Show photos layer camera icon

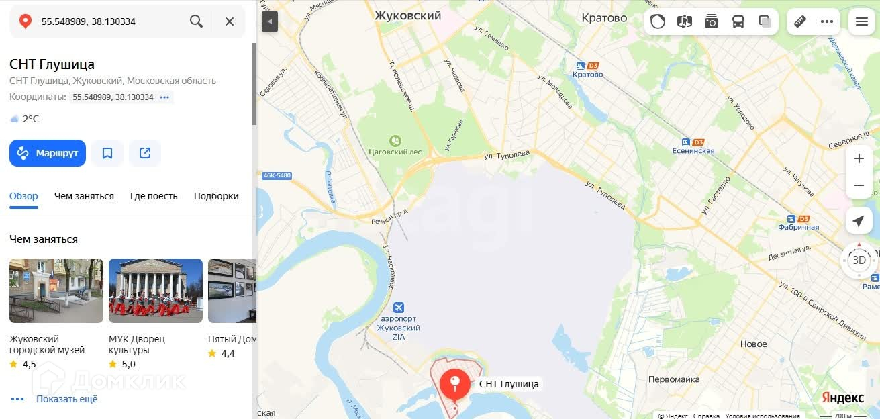(712, 21)
